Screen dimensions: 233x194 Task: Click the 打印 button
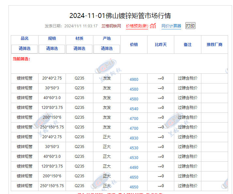coord(190,26)
